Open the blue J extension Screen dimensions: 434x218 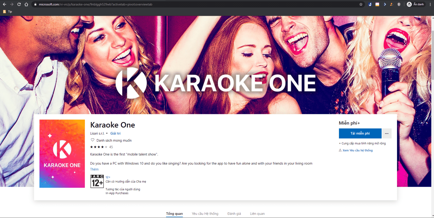point(370,4)
